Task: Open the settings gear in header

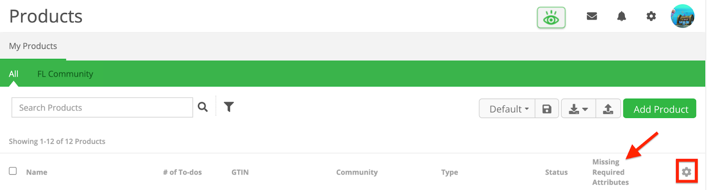Action: pyautogui.click(x=651, y=16)
